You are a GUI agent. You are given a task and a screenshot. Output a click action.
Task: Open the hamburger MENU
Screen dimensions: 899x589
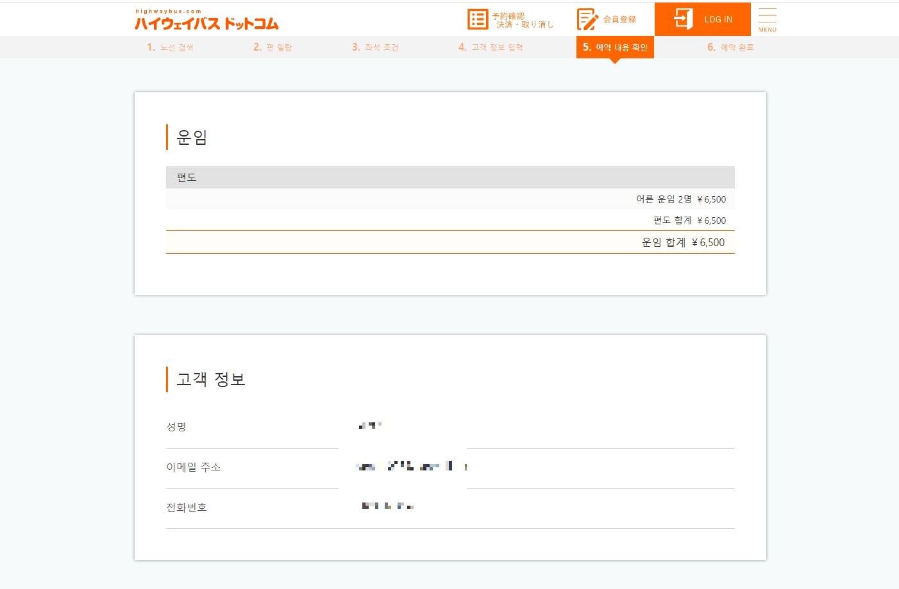(768, 20)
